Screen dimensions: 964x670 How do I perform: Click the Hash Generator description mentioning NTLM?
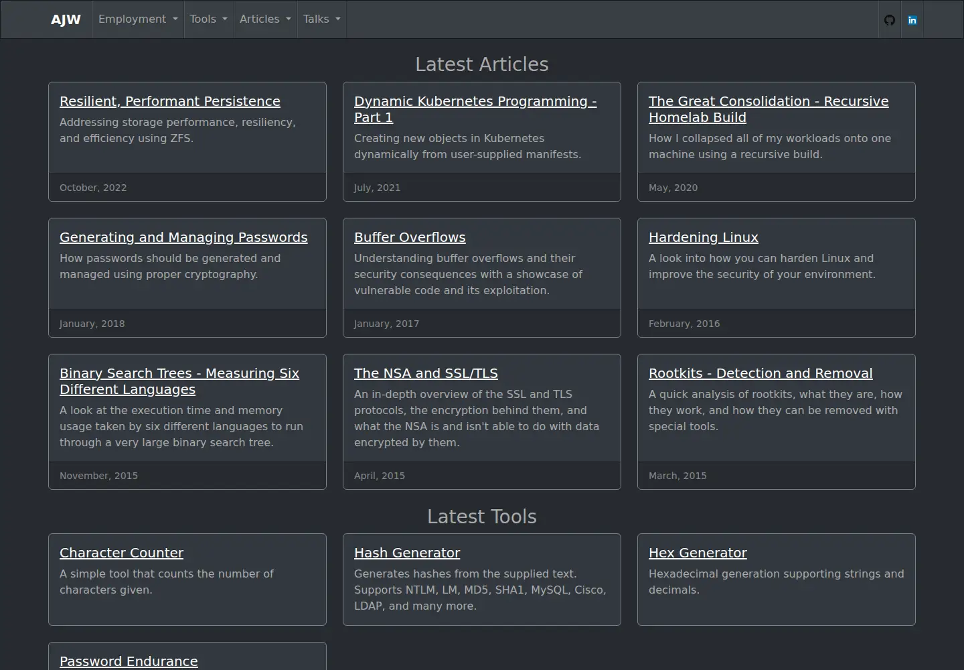click(480, 590)
